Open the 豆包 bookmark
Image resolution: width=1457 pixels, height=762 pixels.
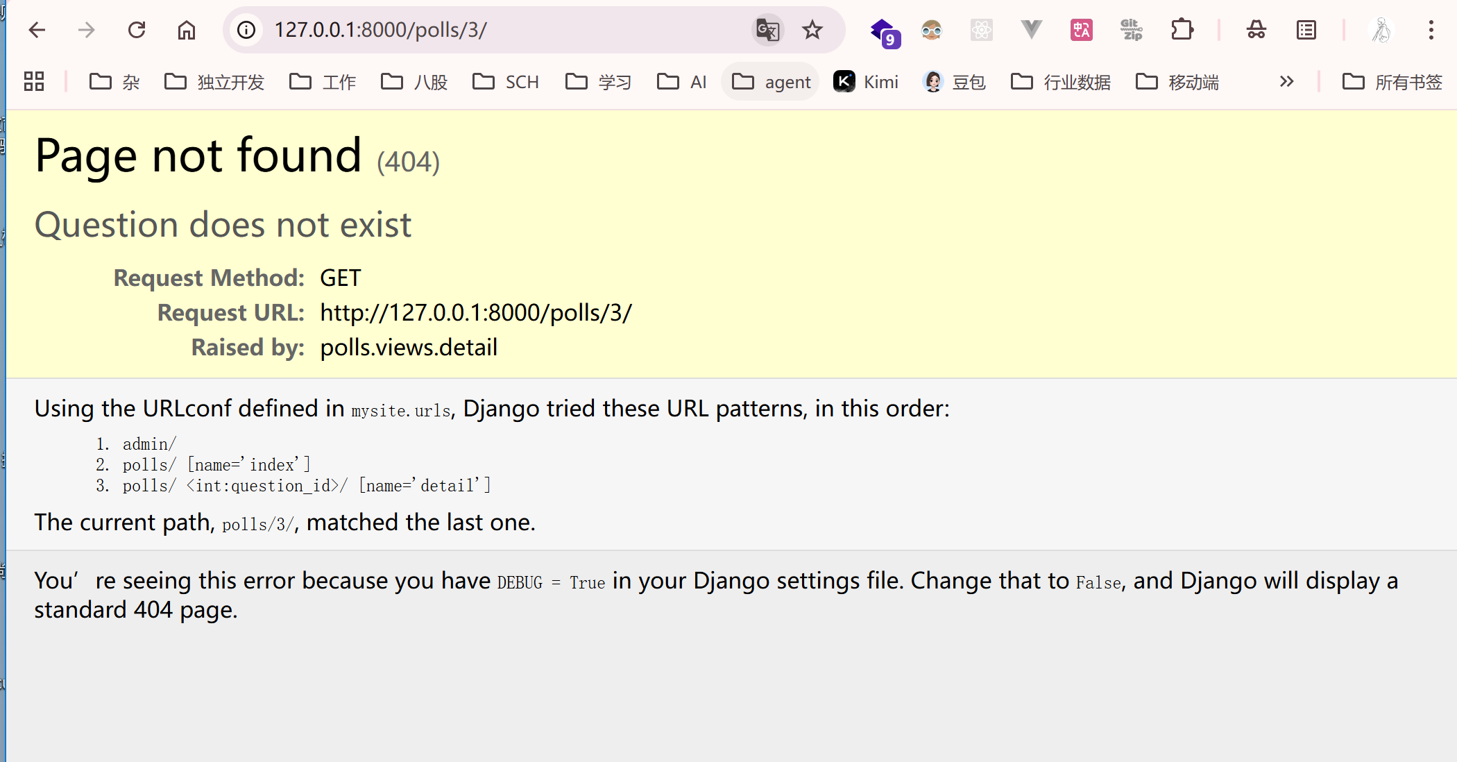pyautogui.click(x=955, y=82)
